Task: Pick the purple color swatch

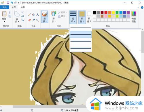Action: point(128,12)
